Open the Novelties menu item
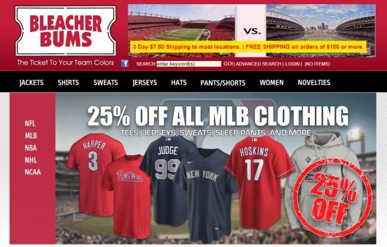The image size is (387, 247). tap(314, 82)
